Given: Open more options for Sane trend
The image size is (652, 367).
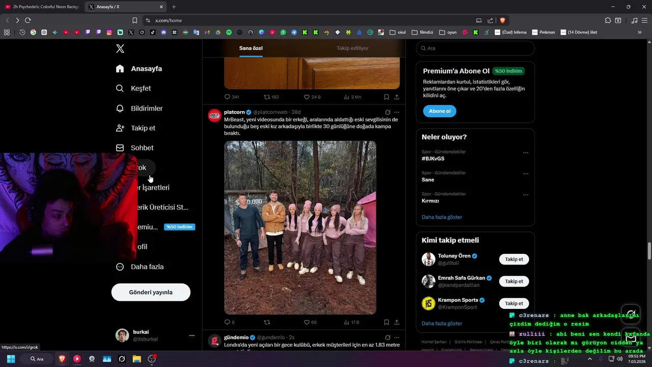Looking at the screenshot, I should (x=526, y=173).
